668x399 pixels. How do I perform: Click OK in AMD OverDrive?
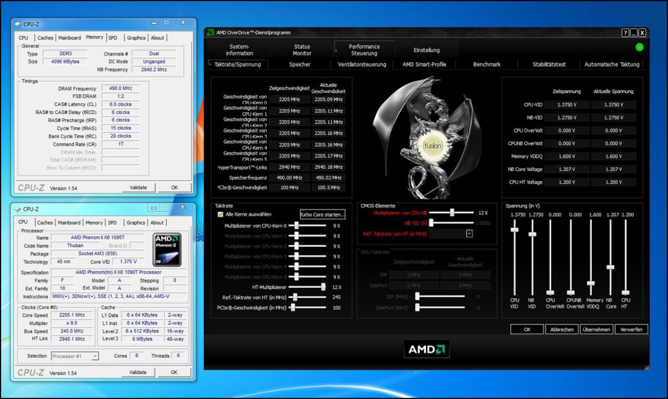(x=527, y=330)
